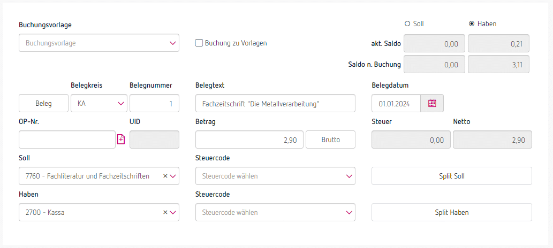Click into the OP-Nr. text field

[67, 139]
